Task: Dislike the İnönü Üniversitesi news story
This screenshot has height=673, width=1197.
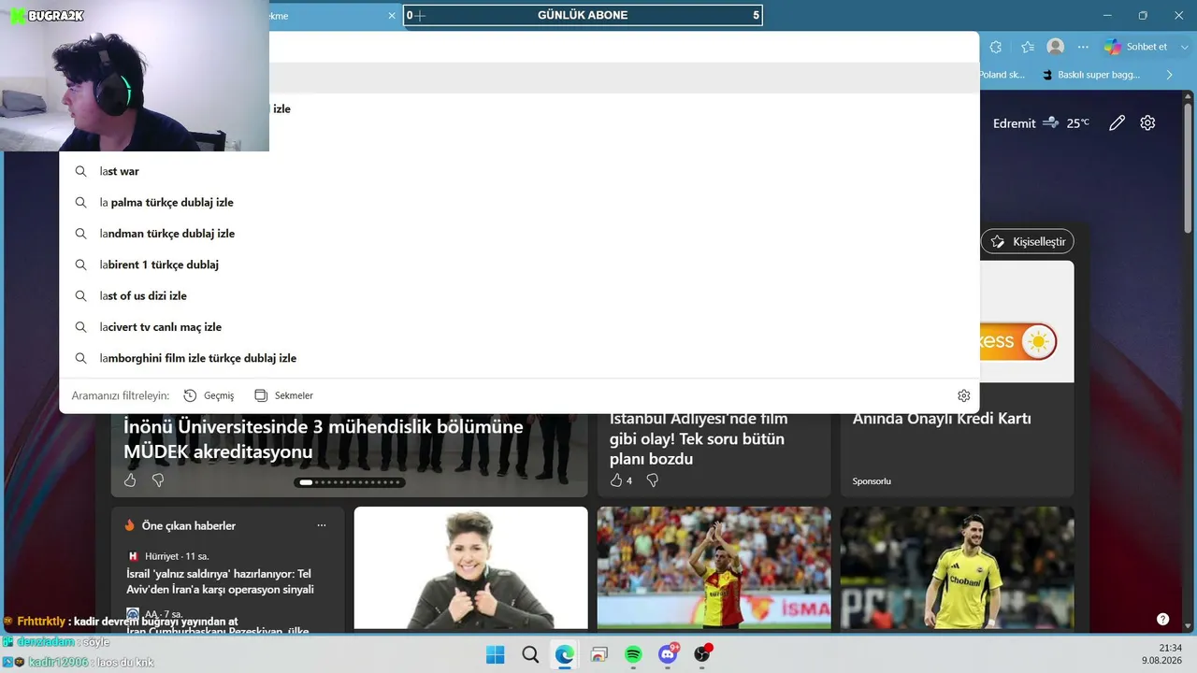Action: pyautogui.click(x=158, y=480)
